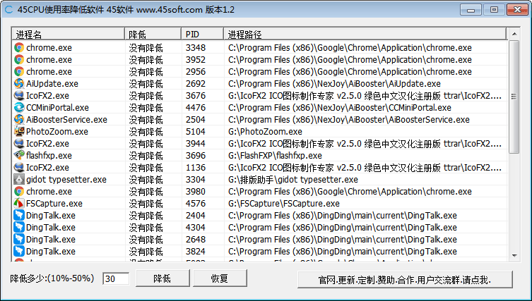Click path G:\FSCapture\FSCapture.exe
Screen dimensions: 532x301
283,204
